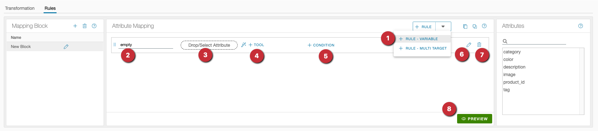
Task: Delete mapping block using trash icon
Action: tap(85, 26)
